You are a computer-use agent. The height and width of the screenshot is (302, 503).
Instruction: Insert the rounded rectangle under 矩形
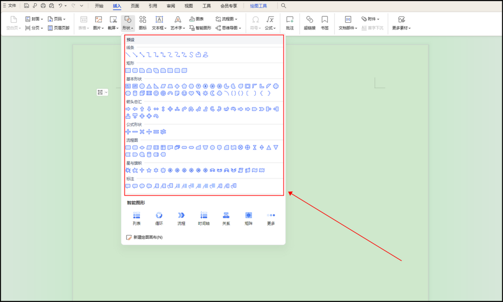(135, 70)
